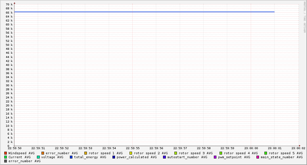The width and height of the screenshot is (307, 165).
Task: Click the blue data line on the graph
Action: (142, 12)
